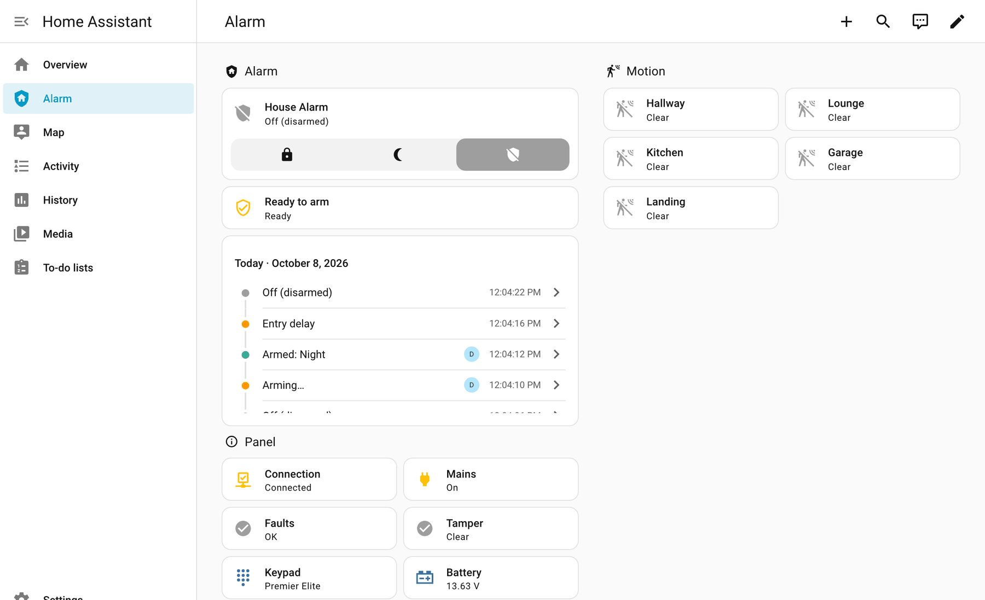Image resolution: width=985 pixels, height=600 pixels.
Task: Open History in the sidebar
Action: pyautogui.click(x=99, y=200)
